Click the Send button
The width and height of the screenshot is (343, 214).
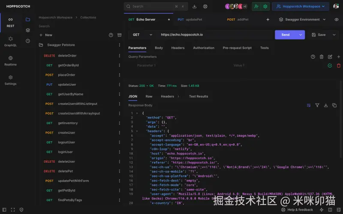point(285,35)
